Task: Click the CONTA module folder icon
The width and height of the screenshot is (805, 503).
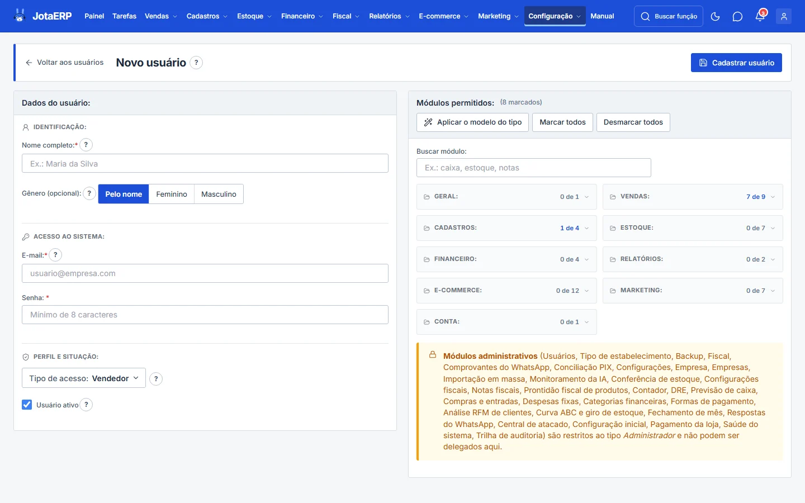Action: coord(427,322)
